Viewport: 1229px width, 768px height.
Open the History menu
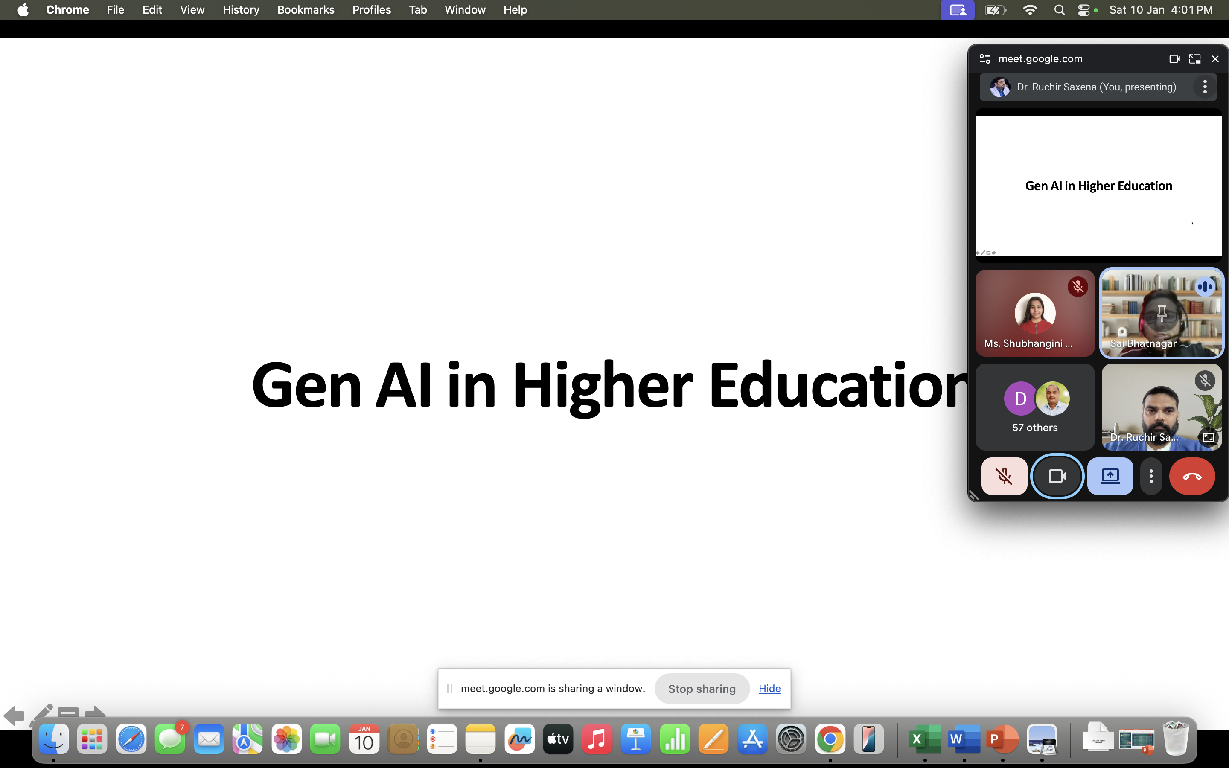coord(241,10)
